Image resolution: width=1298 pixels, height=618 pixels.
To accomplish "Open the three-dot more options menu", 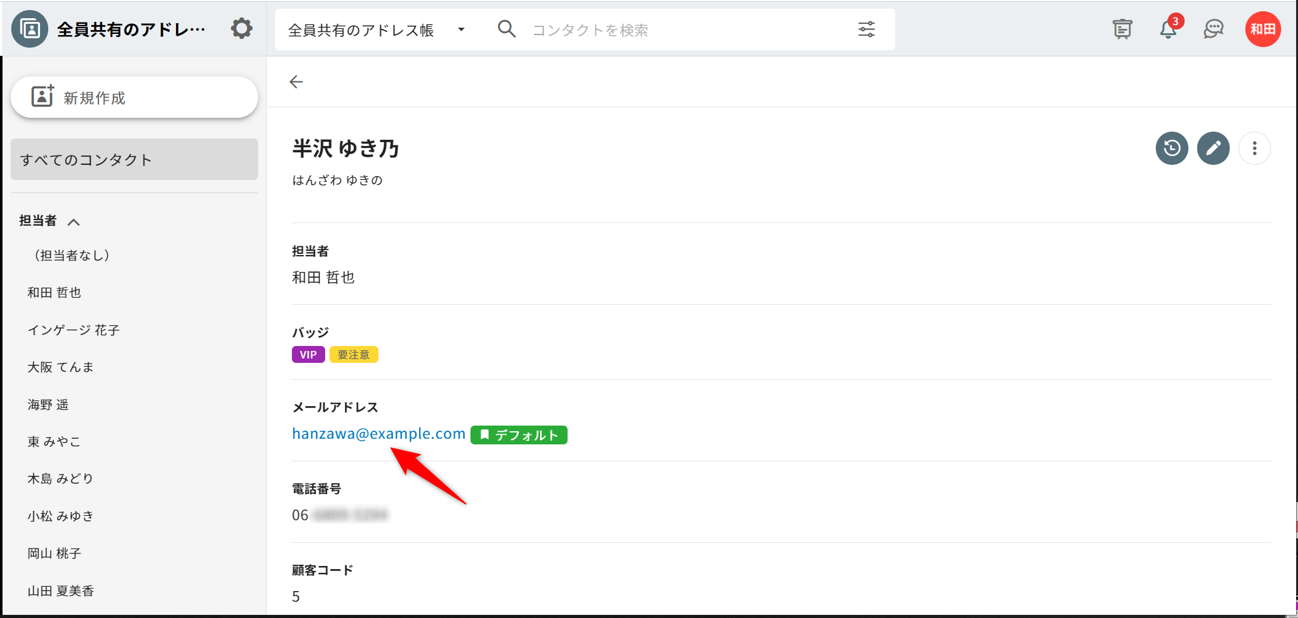I will click(1254, 149).
